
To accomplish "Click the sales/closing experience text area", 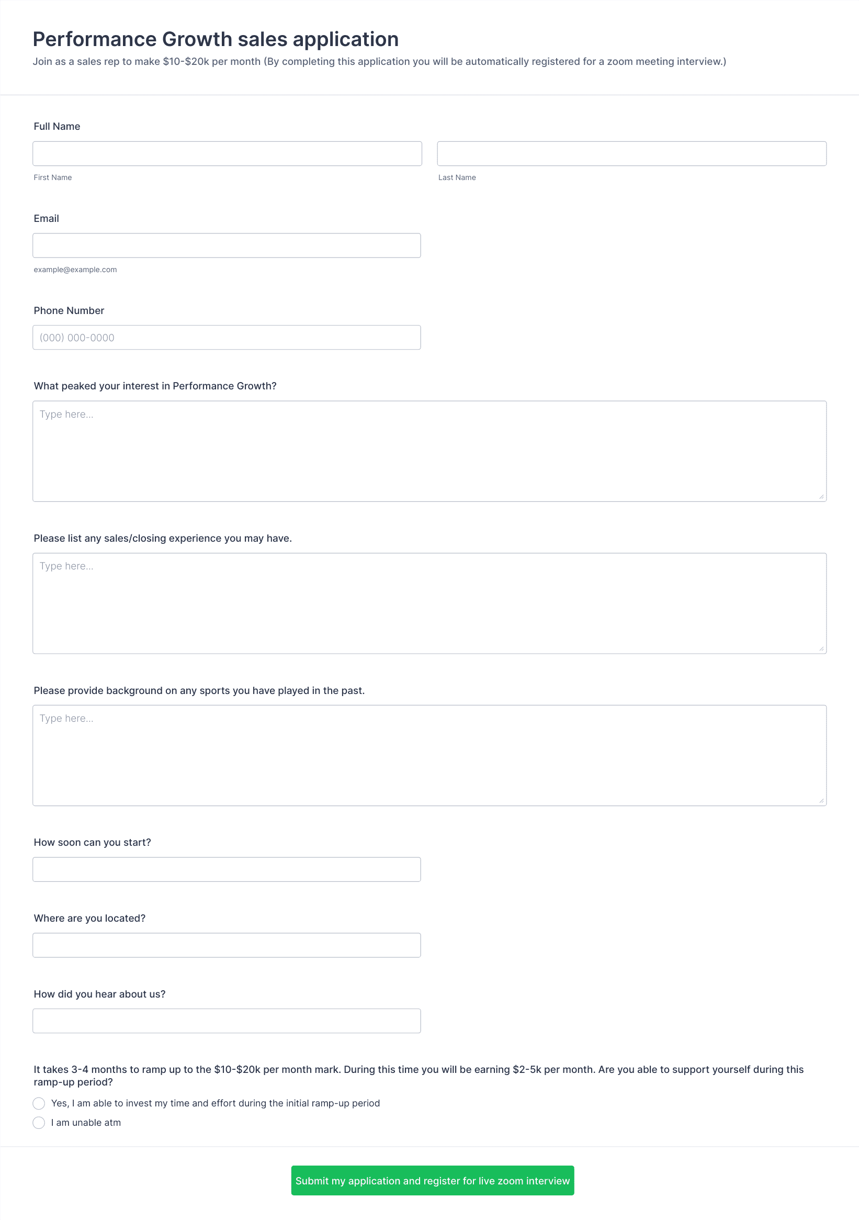I will pyautogui.click(x=429, y=603).
